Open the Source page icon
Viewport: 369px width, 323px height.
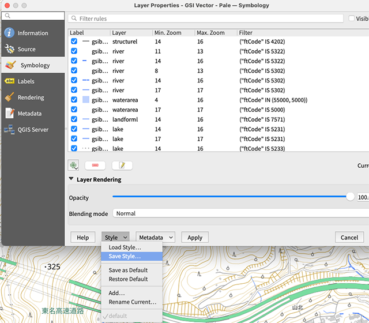[9, 49]
